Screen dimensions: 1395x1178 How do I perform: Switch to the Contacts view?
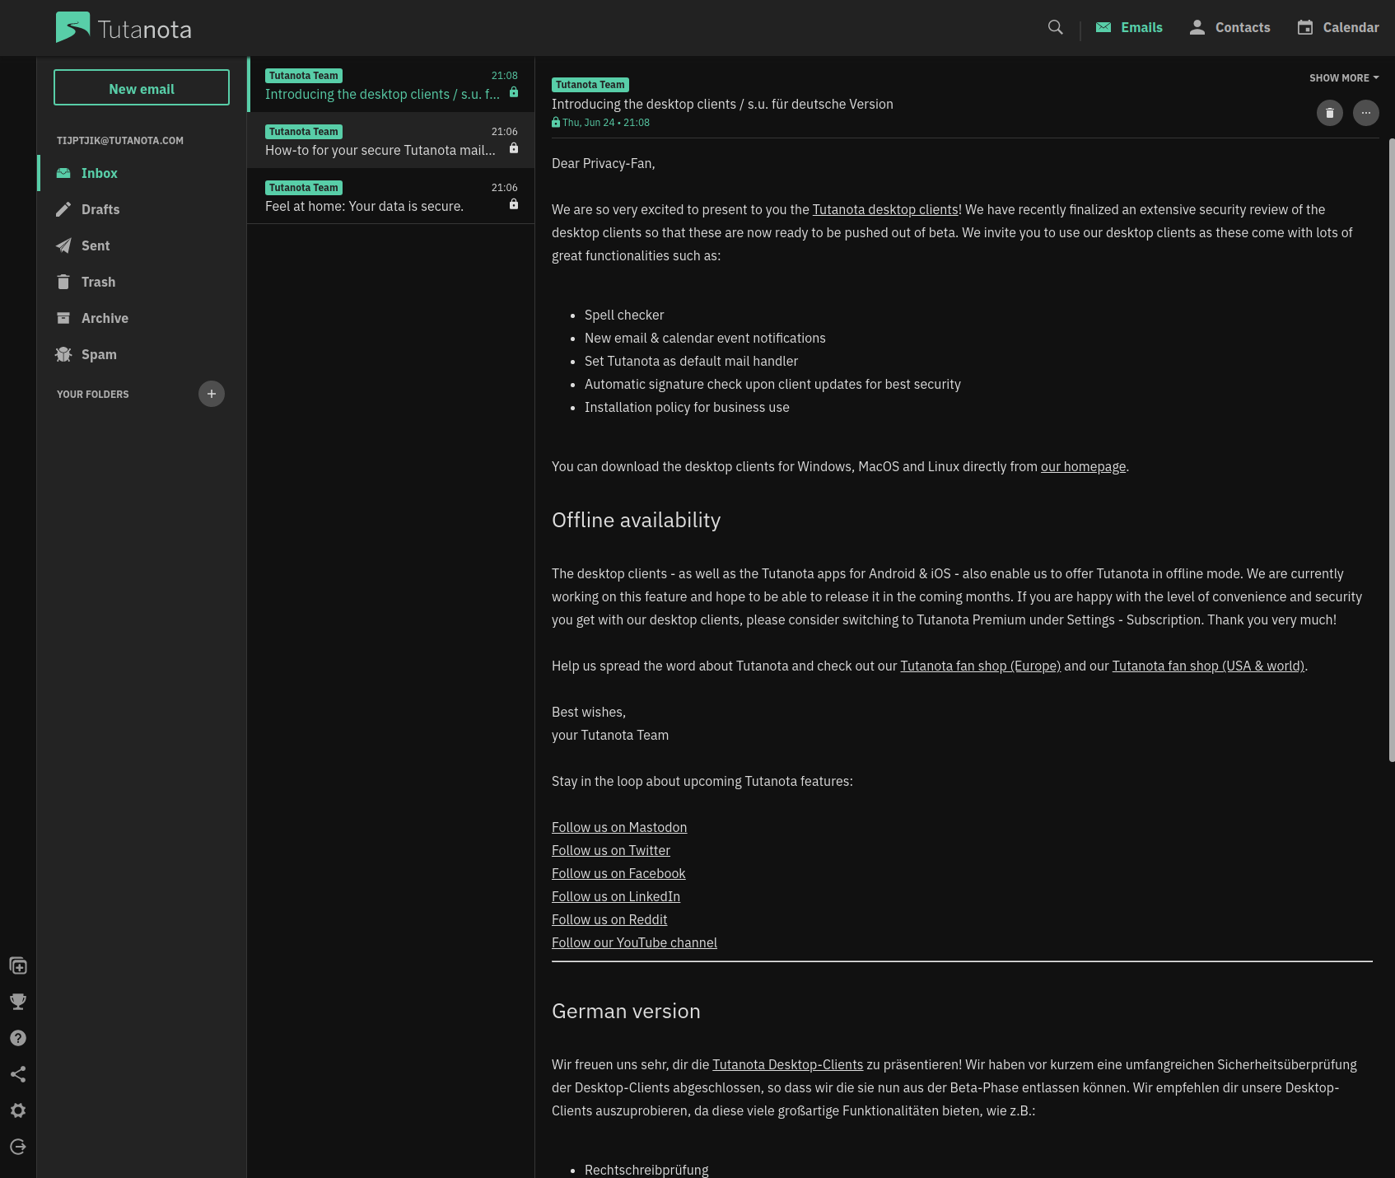1229,27
